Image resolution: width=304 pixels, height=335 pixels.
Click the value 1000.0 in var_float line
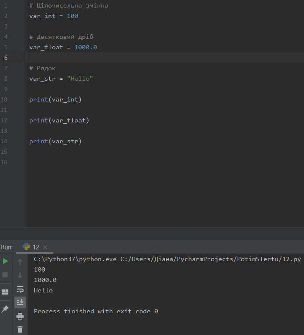point(85,47)
